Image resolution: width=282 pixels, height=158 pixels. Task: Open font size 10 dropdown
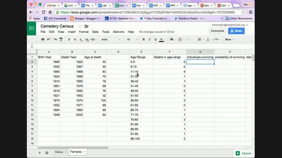pos(132,39)
